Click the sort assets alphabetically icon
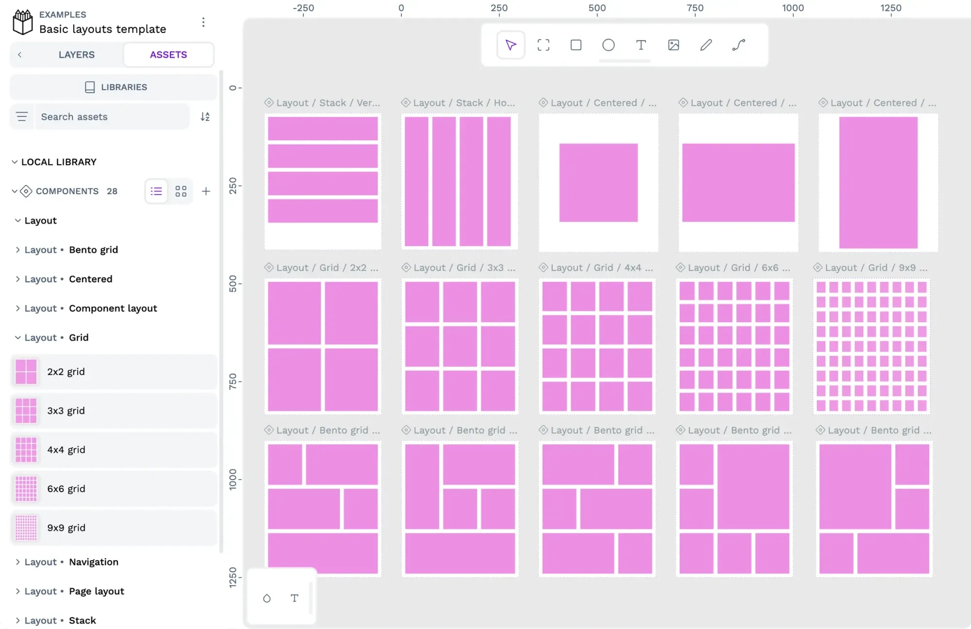 (205, 116)
